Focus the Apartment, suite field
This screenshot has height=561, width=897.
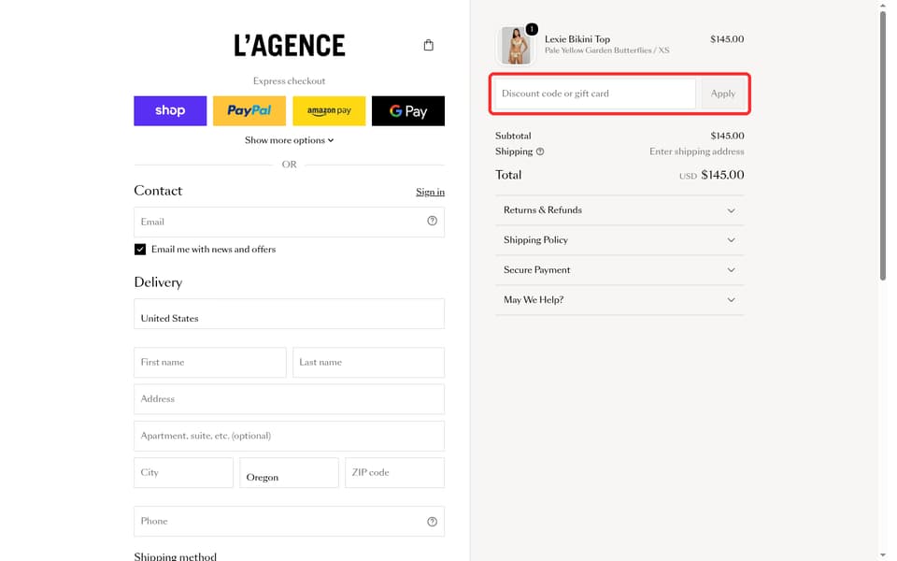(290, 437)
